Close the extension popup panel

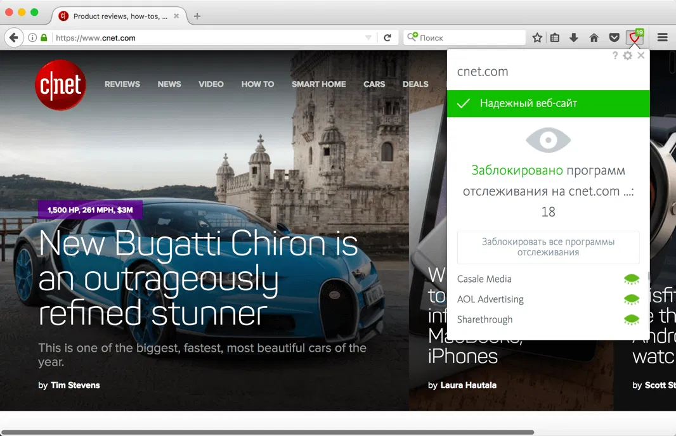click(x=641, y=55)
